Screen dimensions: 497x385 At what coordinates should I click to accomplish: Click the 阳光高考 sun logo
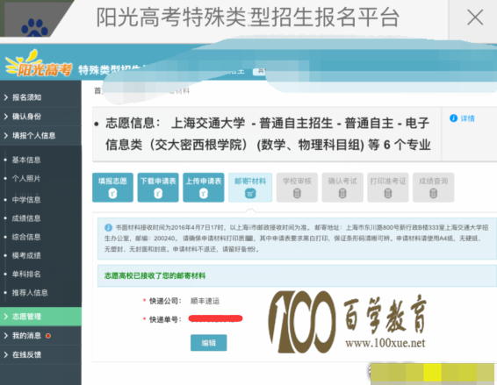39,64
